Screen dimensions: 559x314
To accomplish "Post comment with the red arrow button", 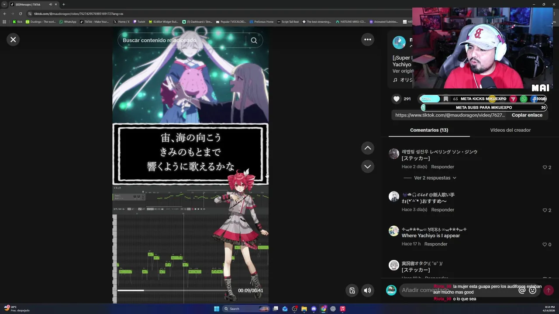I will tap(549, 290).
